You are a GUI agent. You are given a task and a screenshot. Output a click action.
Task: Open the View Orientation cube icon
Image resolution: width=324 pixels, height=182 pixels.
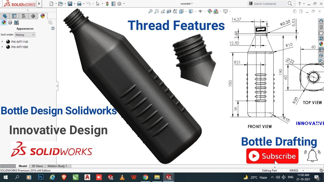[x=181, y=11]
